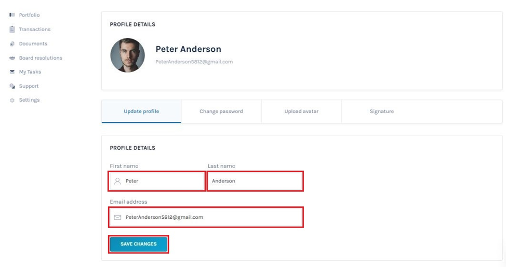Image resolution: width=506 pixels, height=267 pixels.
Task: Click the Save Changes button
Action: click(138, 244)
